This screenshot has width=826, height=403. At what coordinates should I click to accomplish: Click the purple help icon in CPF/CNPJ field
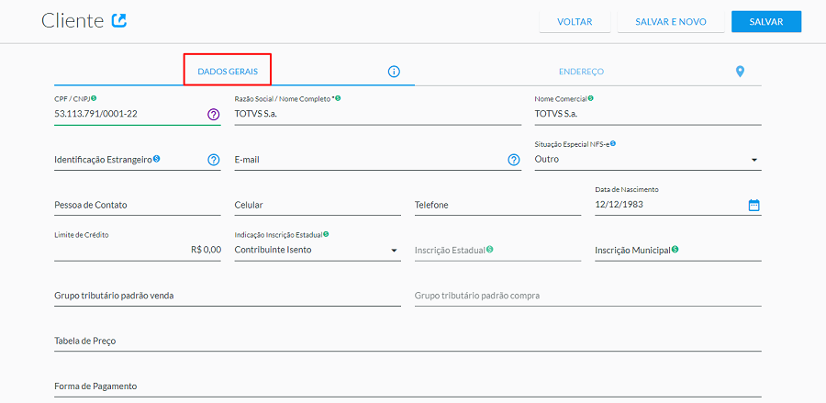[x=213, y=114]
